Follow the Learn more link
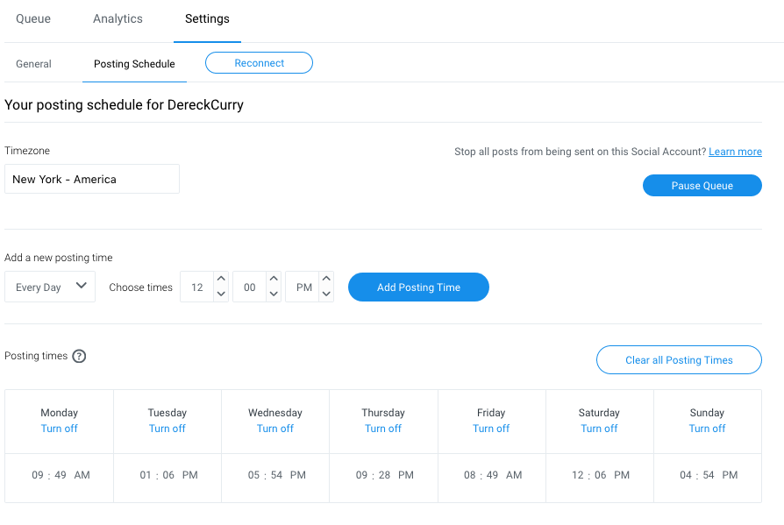 click(735, 152)
